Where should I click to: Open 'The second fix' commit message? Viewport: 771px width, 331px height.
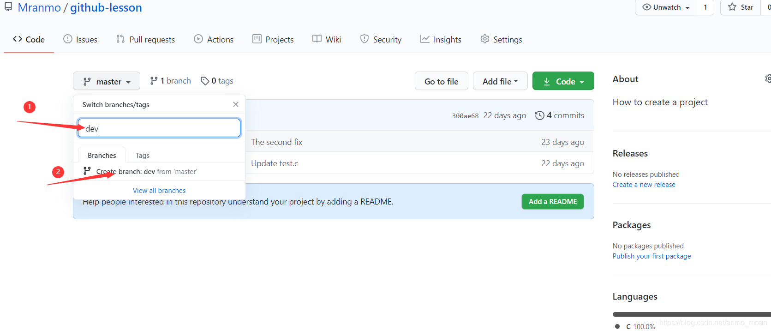277,142
